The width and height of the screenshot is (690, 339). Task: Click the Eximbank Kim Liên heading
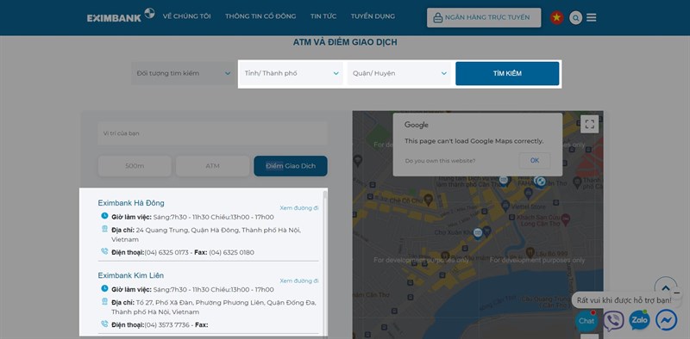click(x=131, y=275)
